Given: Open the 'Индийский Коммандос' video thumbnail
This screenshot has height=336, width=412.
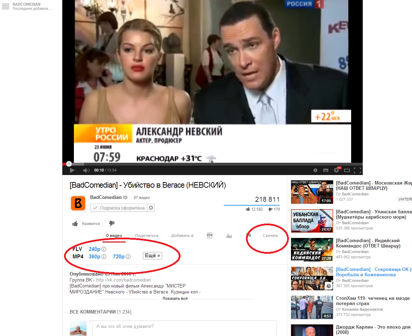Looking at the screenshot, I should pos(312,250).
